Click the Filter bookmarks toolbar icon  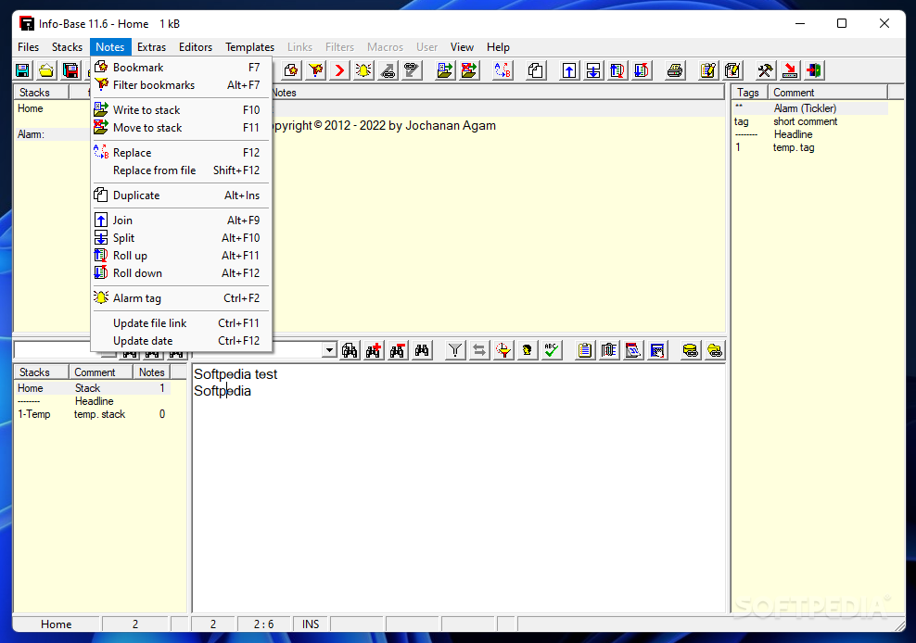[x=315, y=70]
